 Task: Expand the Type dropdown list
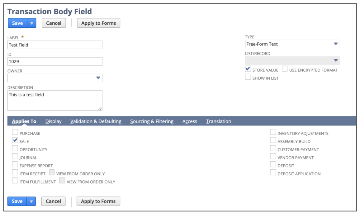click(336, 44)
